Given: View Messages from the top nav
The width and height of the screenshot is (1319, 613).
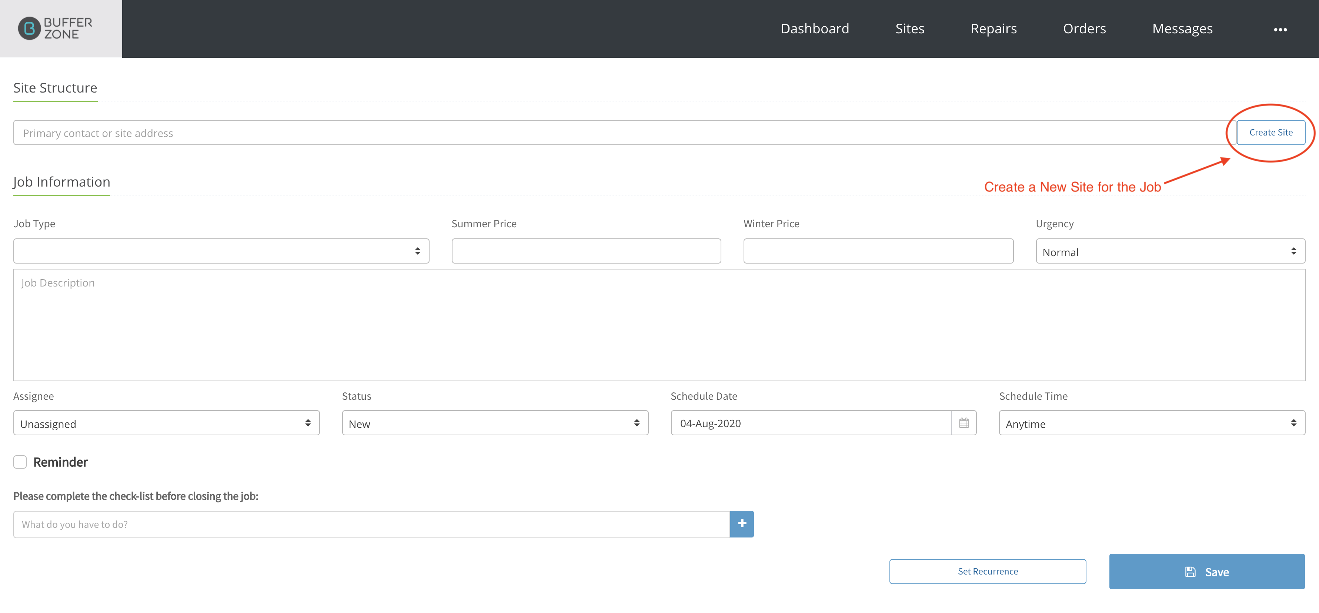Looking at the screenshot, I should click(1182, 29).
